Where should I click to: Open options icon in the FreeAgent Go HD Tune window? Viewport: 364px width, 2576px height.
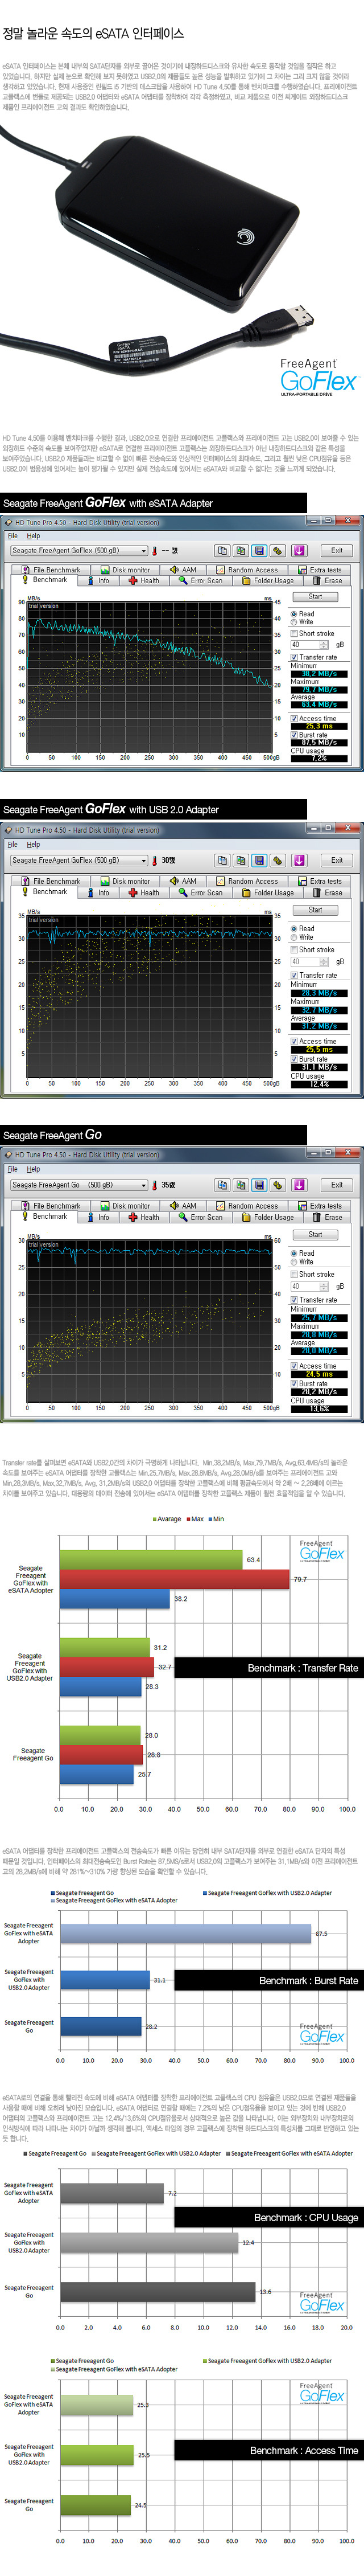pyautogui.click(x=278, y=1185)
